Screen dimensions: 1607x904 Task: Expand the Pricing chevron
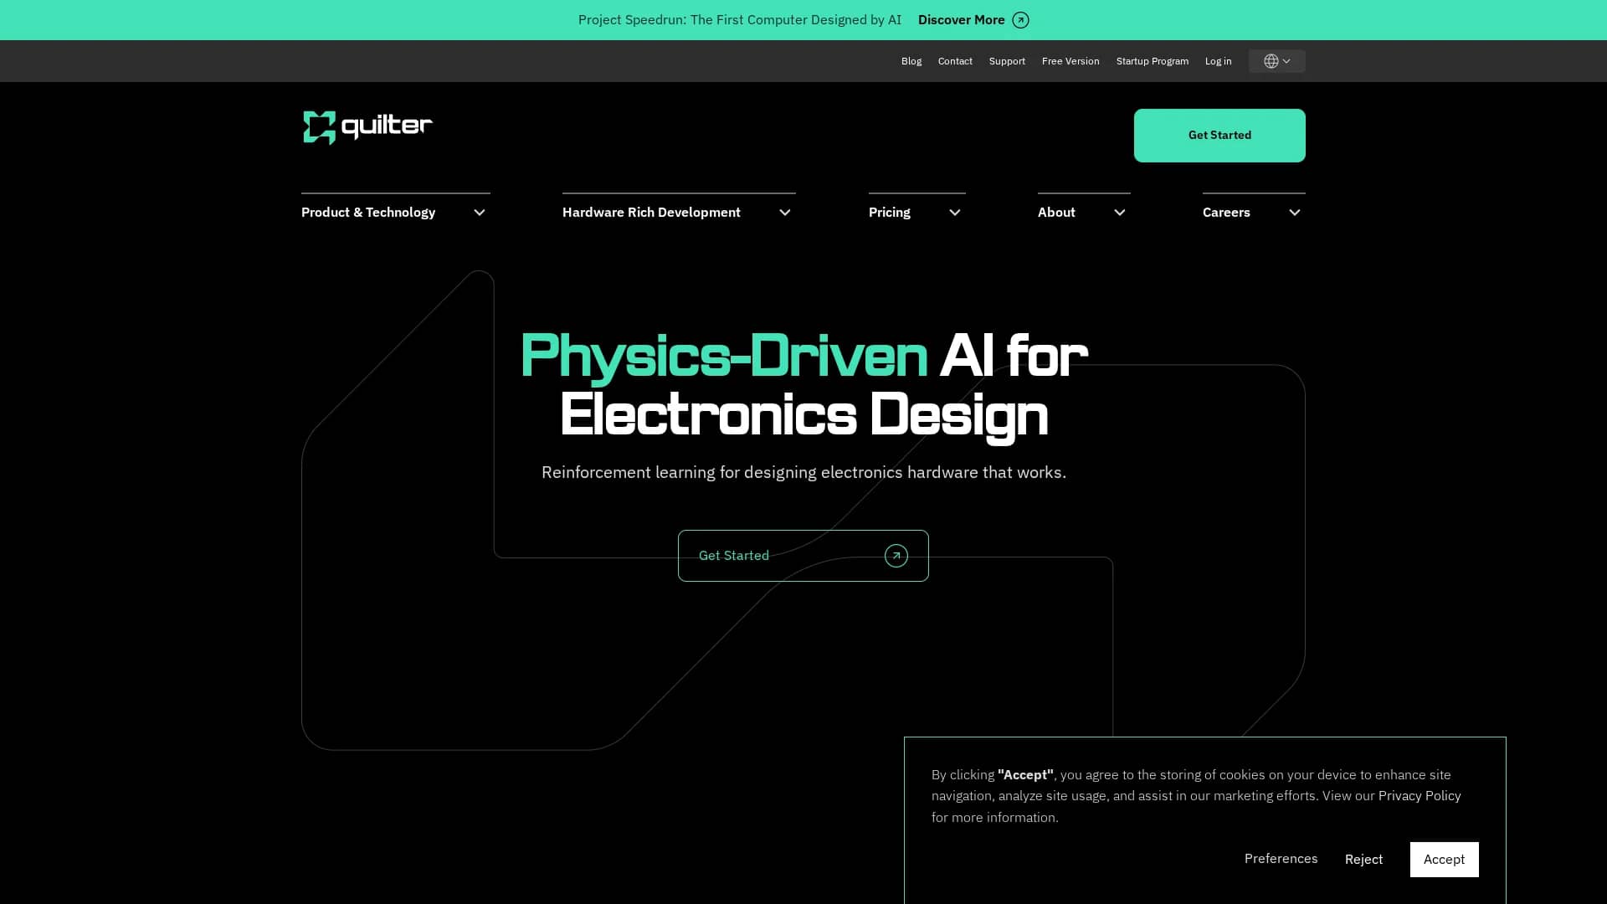click(x=955, y=213)
